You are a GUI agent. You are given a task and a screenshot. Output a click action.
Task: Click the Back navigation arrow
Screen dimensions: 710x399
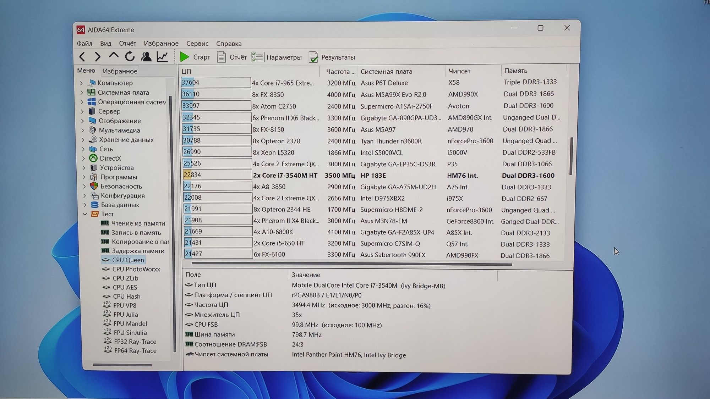[82, 57]
